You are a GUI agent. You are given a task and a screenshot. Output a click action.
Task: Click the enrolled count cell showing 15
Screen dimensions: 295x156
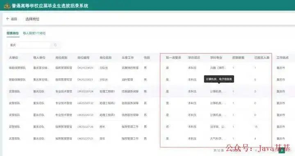click(256, 127)
